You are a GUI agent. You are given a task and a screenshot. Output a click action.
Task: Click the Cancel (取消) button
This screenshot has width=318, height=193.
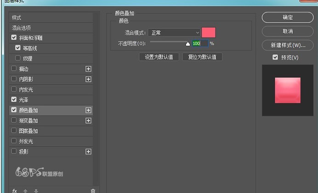point(288,31)
